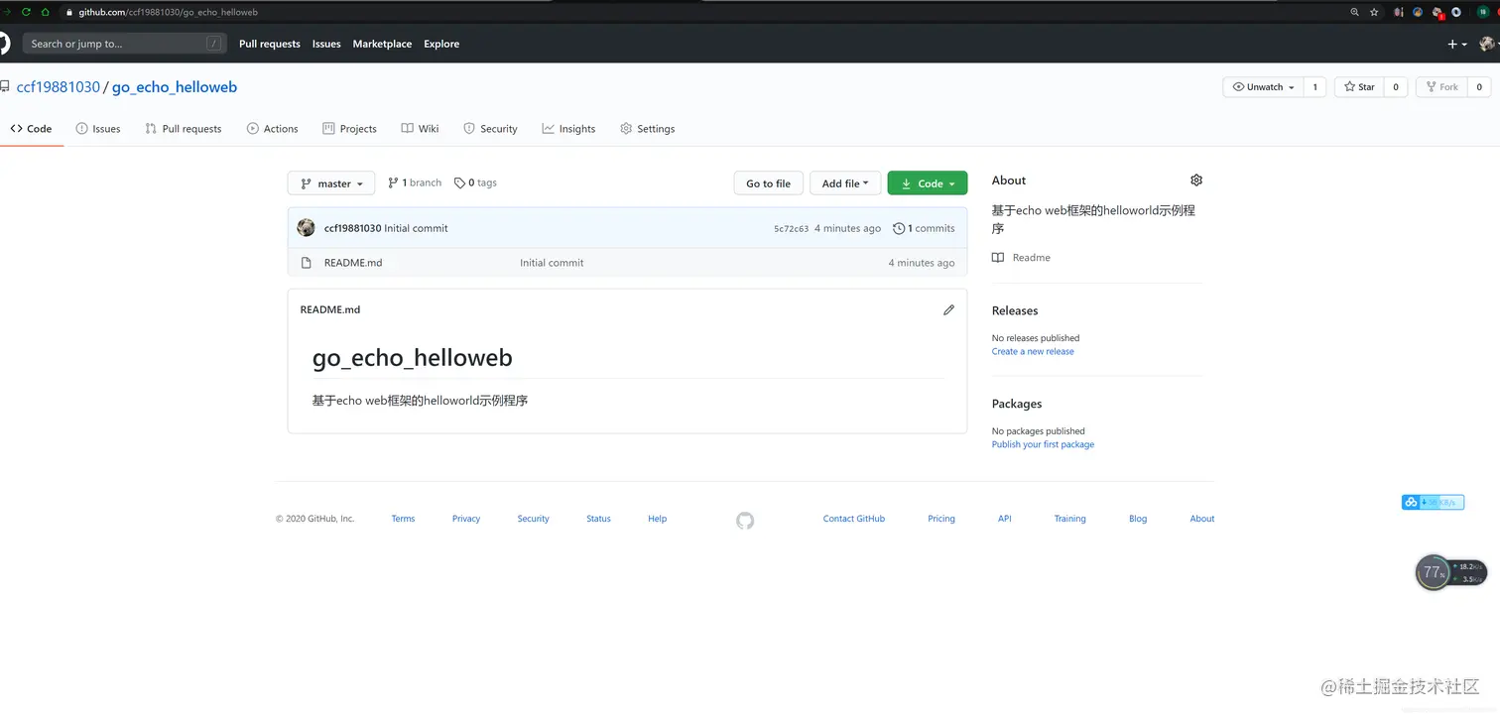Click the GitHub logo in the footer
This screenshot has width=1500, height=717.
click(745, 519)
